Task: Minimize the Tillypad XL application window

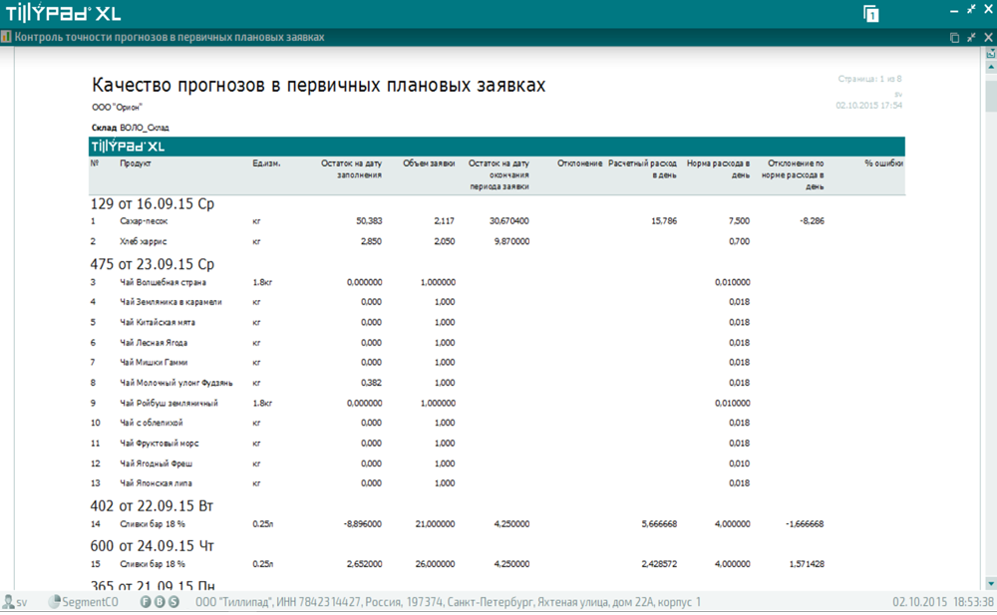Action: [954, 9]
